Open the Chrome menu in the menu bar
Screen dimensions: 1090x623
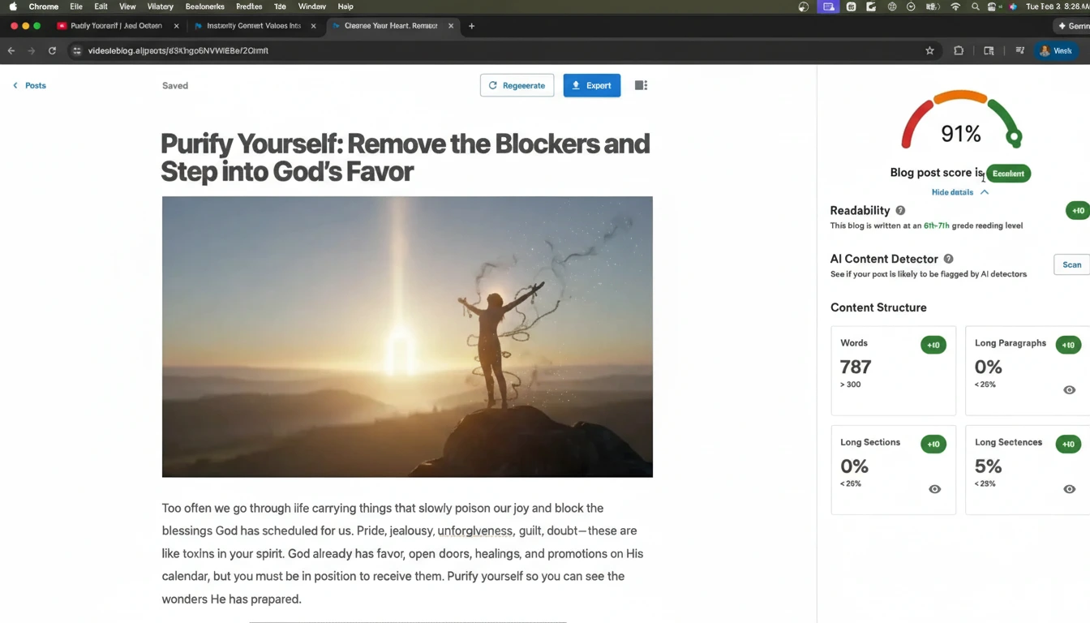(44, 6)
